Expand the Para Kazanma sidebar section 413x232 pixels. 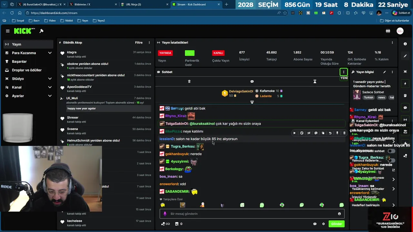coord(50,53)
